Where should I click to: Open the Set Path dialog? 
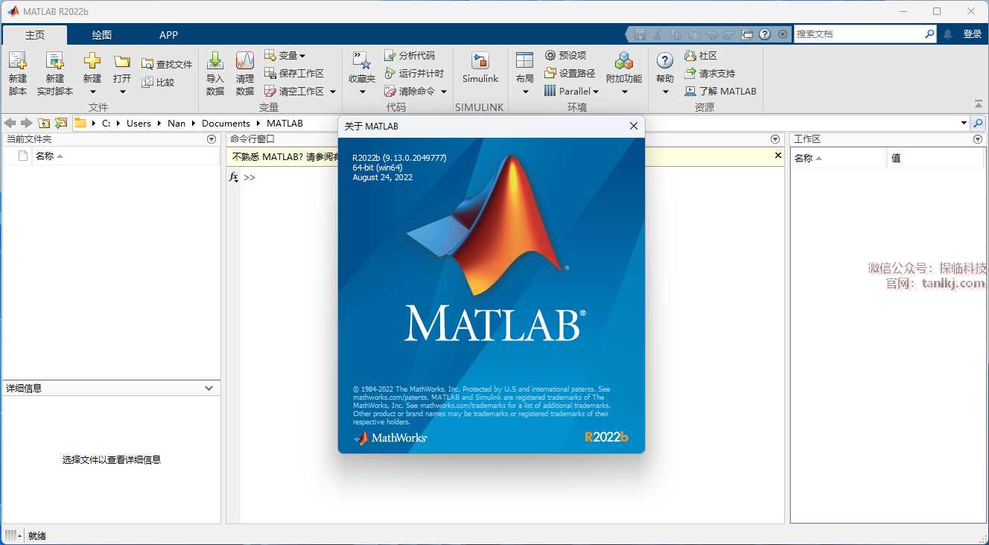pos(570,74)
